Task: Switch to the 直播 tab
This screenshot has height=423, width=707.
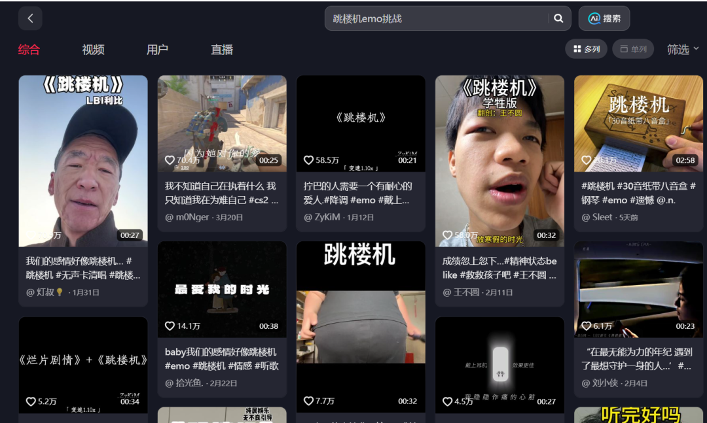Action: pyautogui.click(x=222, y=50)
